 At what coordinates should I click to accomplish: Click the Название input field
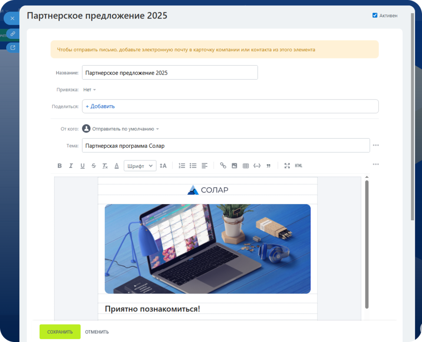[170, 73]
